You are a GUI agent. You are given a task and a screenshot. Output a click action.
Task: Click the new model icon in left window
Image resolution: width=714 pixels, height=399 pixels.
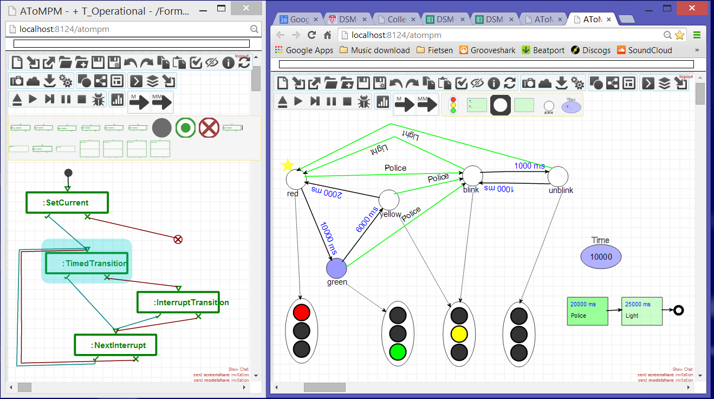tap(17, 63)
